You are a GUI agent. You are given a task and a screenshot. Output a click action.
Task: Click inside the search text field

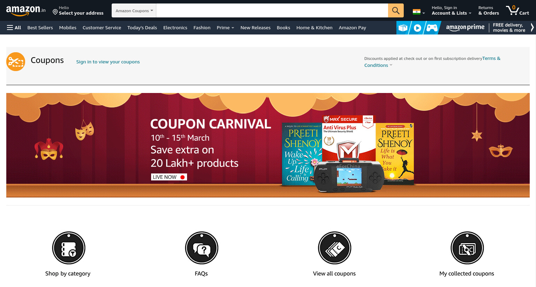coord(272,10)
